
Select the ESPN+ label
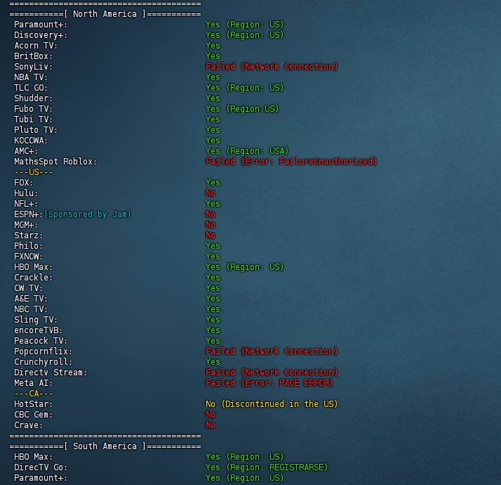[x=28, y=214]
